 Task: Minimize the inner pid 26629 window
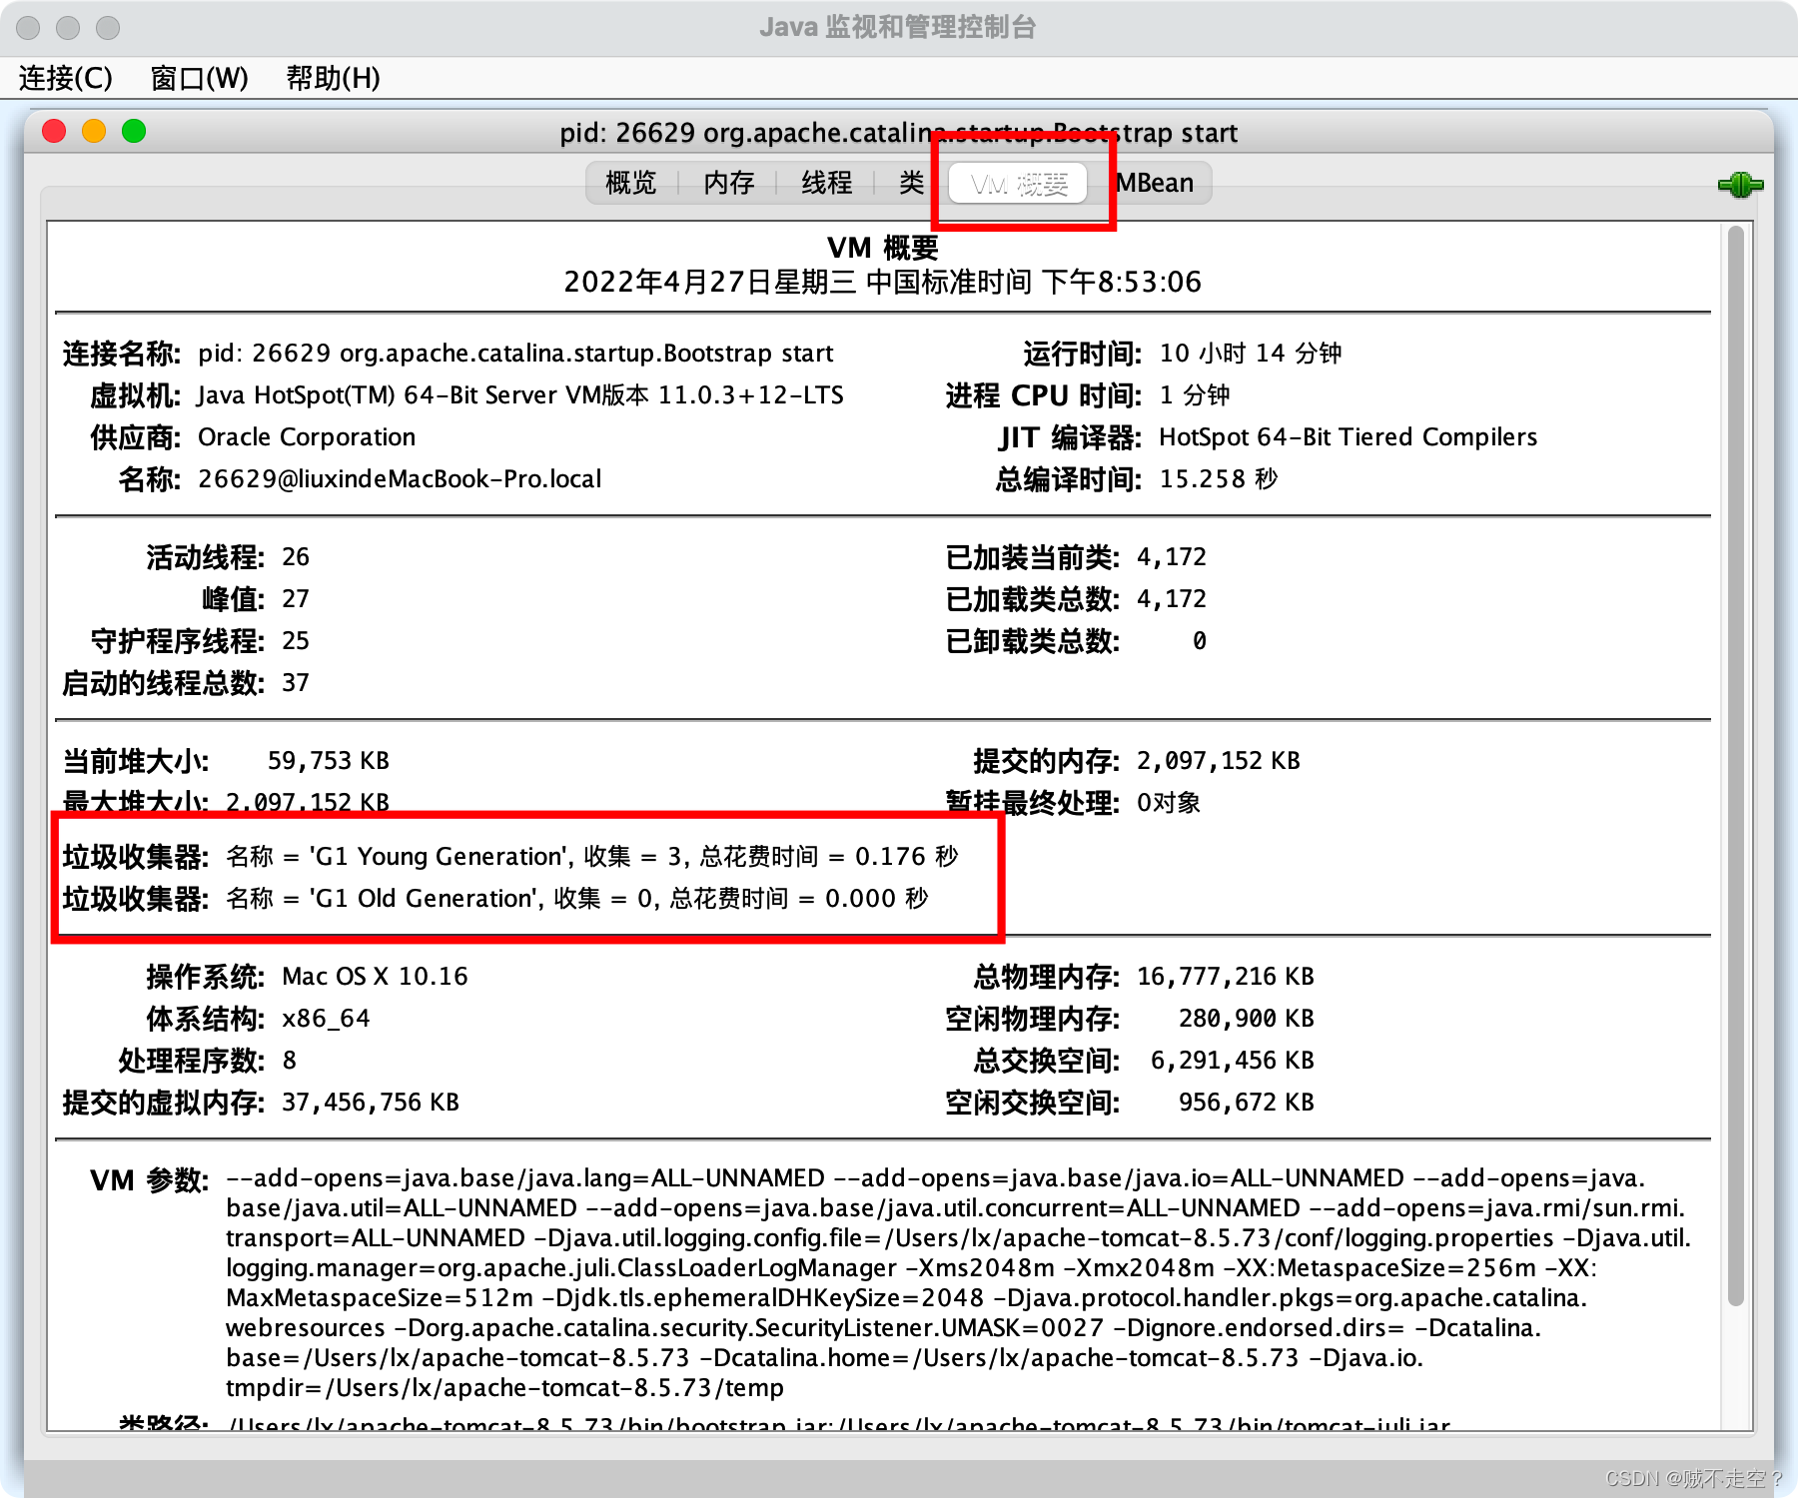click(94, 131)
